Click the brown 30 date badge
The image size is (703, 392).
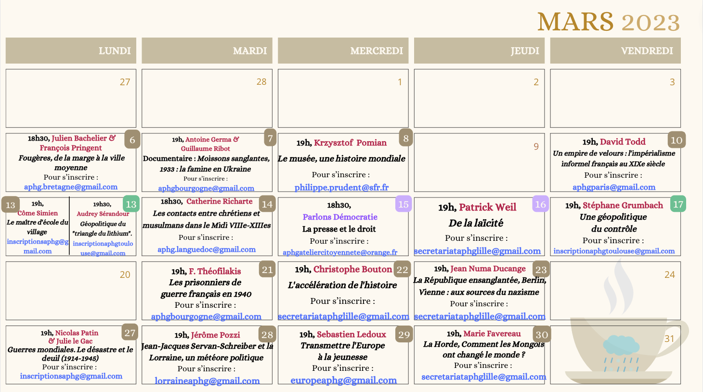tap(542, 335)
